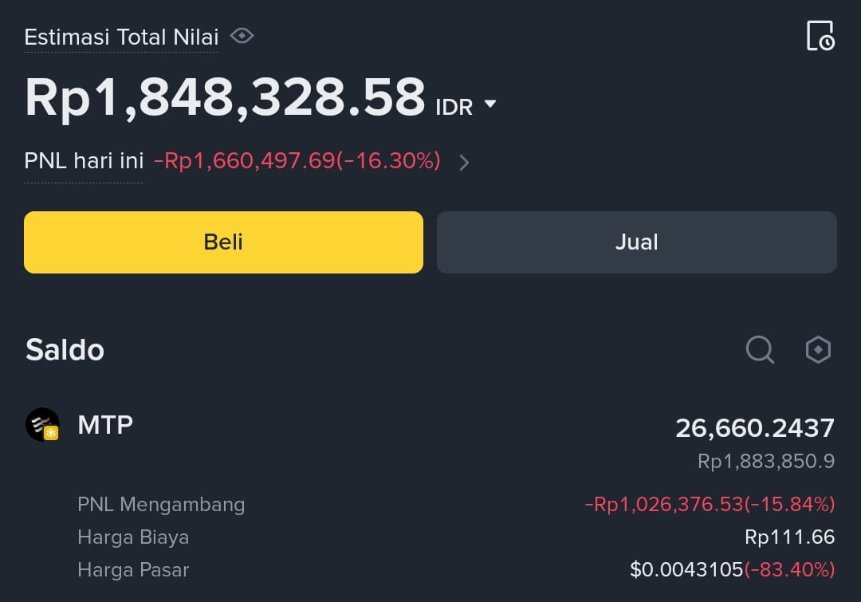Search balances with the magnifier icon
This screenshot has width=861, height=602.
760,349
